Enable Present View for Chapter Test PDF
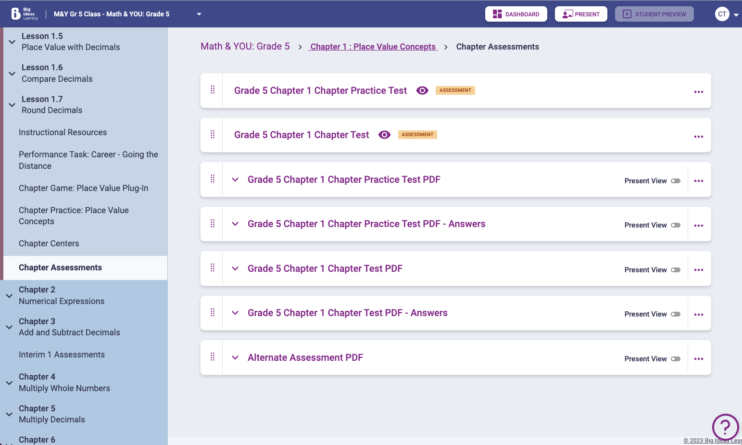 [676, 270]
